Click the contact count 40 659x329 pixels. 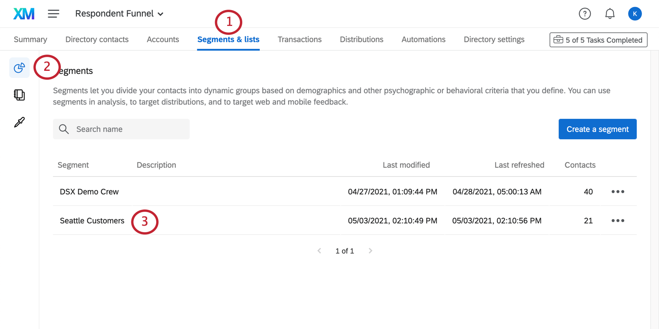(x=588, y=192)
